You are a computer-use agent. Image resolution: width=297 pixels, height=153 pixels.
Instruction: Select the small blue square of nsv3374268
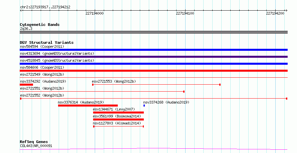click(144, 106)
